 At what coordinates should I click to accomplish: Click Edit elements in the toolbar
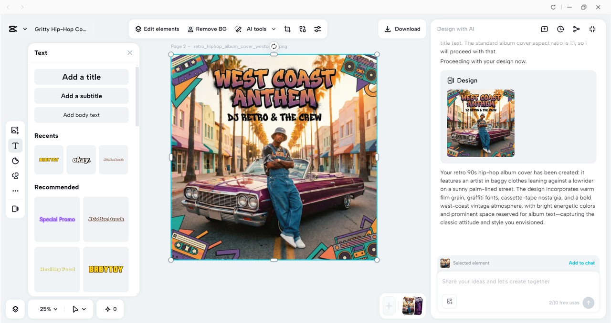click(157, 29)
